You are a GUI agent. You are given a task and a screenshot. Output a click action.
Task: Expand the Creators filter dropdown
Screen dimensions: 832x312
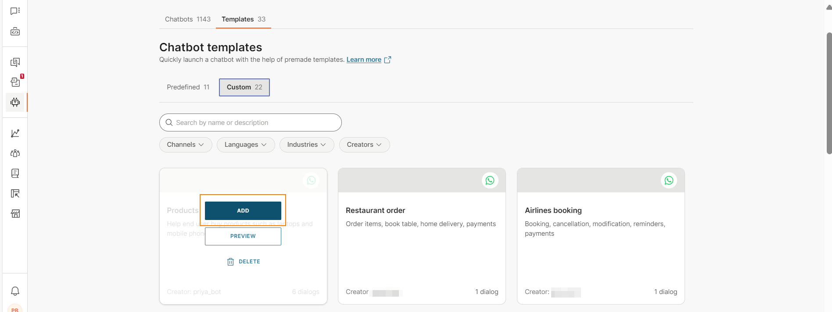364,145
